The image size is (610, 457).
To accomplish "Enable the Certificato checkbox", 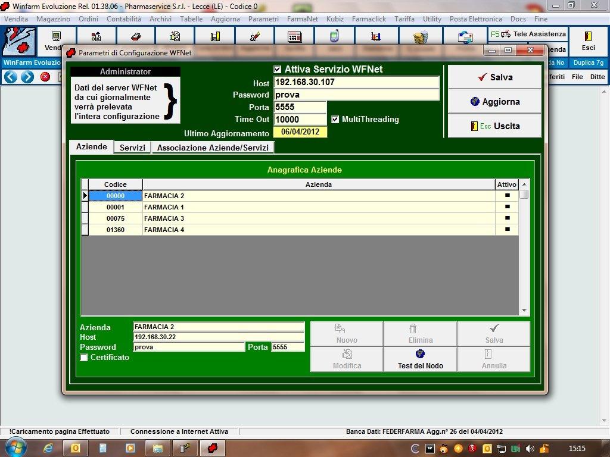I will click(84, 358).
